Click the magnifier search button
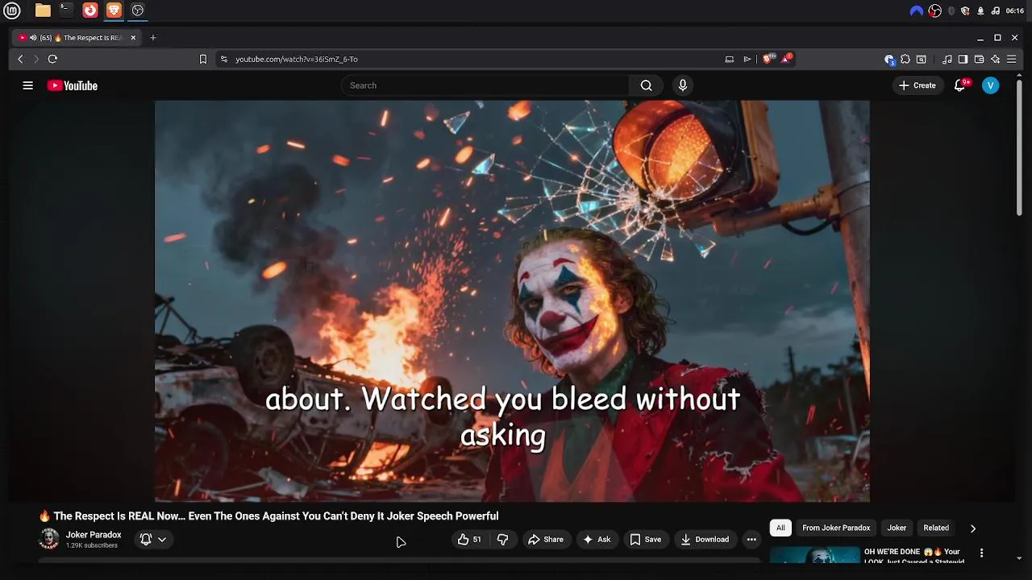The width and height of the screenshot is (1032, 580). point(646,85)
